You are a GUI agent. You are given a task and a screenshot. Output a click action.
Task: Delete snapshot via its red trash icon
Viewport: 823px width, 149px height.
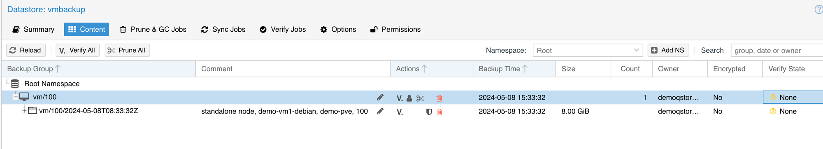439,112
